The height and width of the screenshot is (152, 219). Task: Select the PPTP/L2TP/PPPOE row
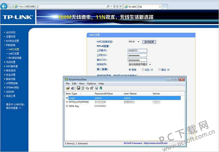click(x=123, y=102)
